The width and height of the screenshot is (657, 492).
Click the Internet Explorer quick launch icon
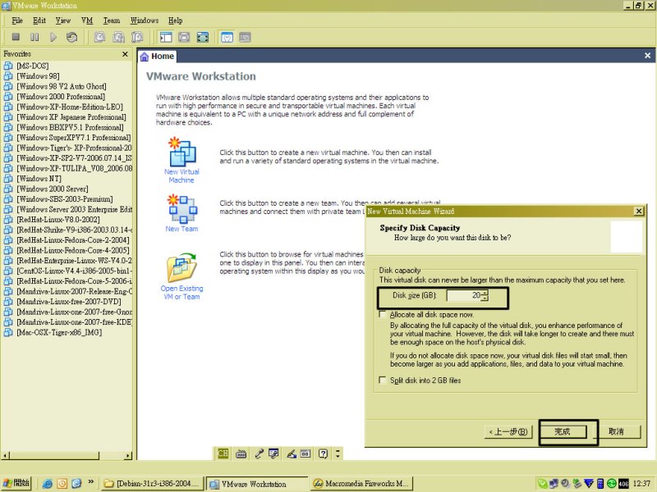(x=48, y=484)
